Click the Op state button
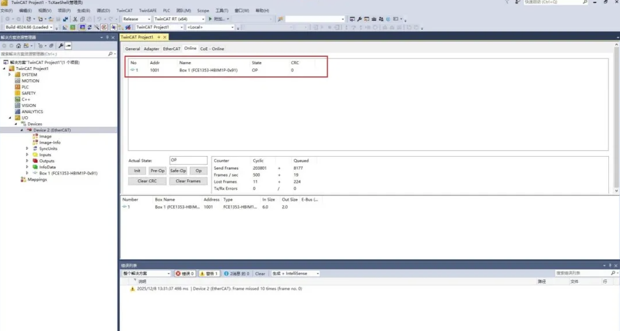Viewport: 620px width, 331px height. tap(199, 171)
